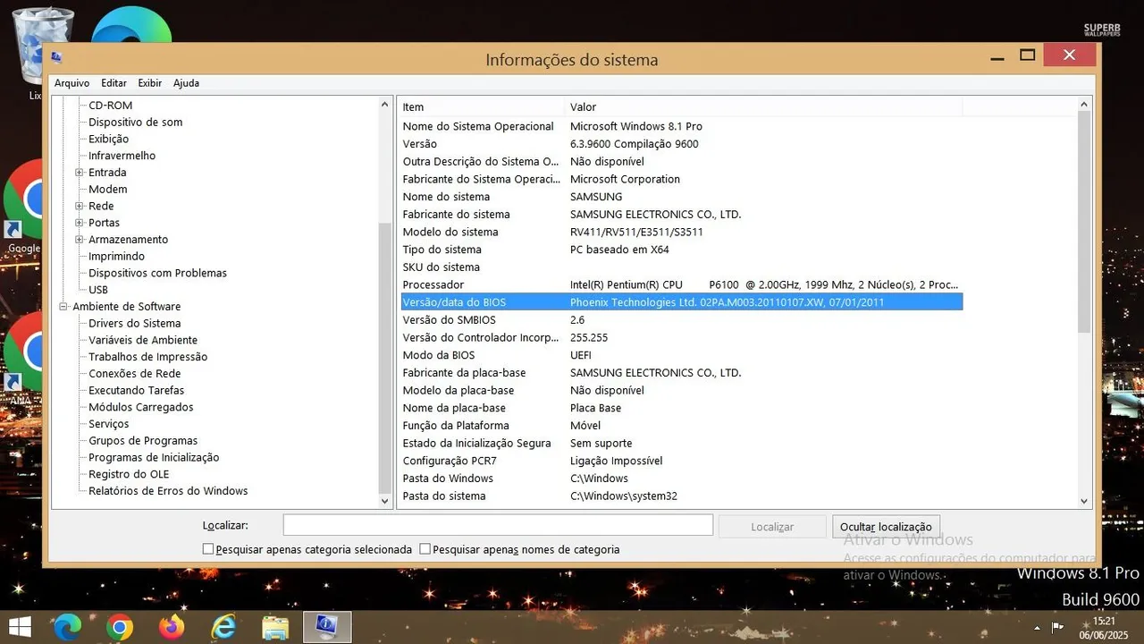Select Drivers do Sistema

point(134,324)
